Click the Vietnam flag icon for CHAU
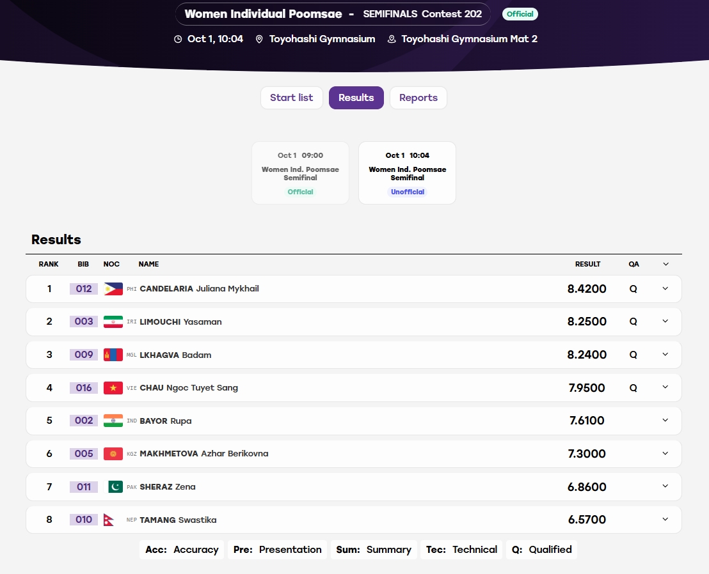The image size is (709, 574). (x=113, y=388)
